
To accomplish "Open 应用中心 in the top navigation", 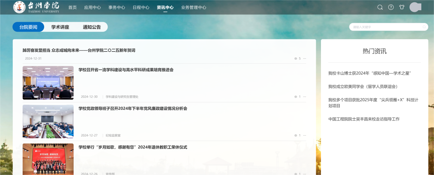I will (x=92, y=7).
